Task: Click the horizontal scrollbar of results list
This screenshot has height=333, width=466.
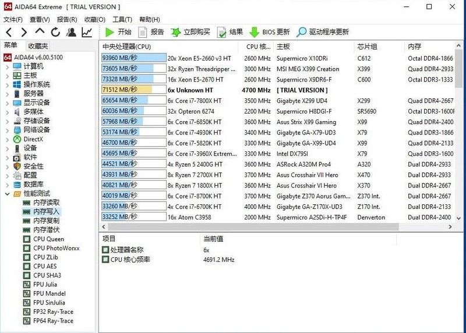Action: [253, 227]
